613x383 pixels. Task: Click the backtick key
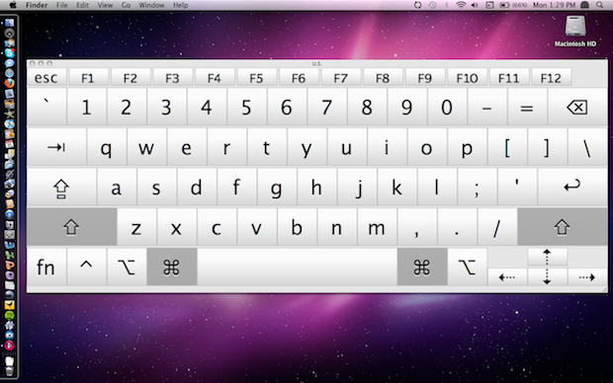pyautogui.click(x=46, y=107)
